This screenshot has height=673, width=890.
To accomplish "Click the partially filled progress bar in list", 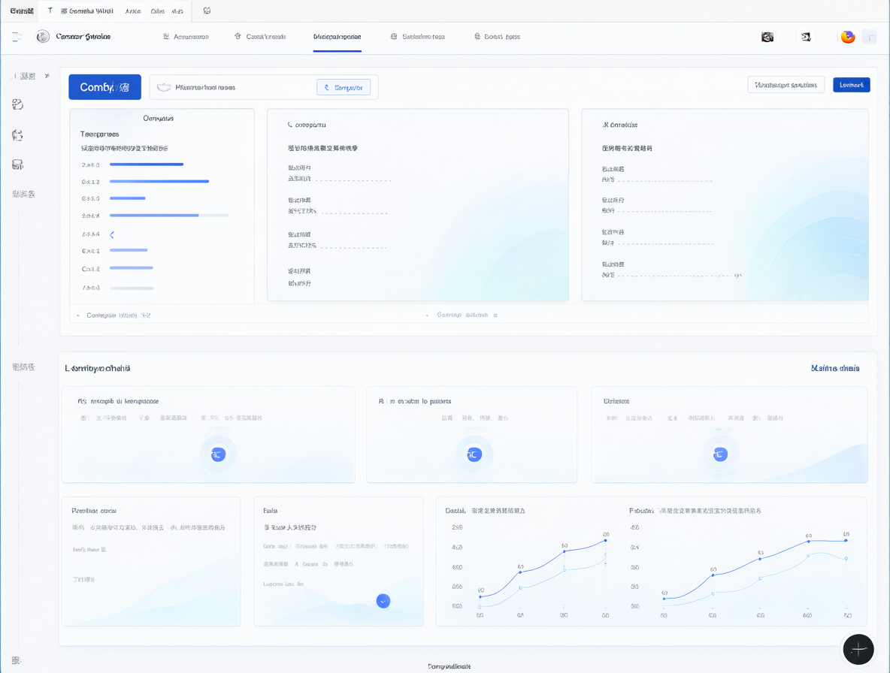I will click(169, 216).
